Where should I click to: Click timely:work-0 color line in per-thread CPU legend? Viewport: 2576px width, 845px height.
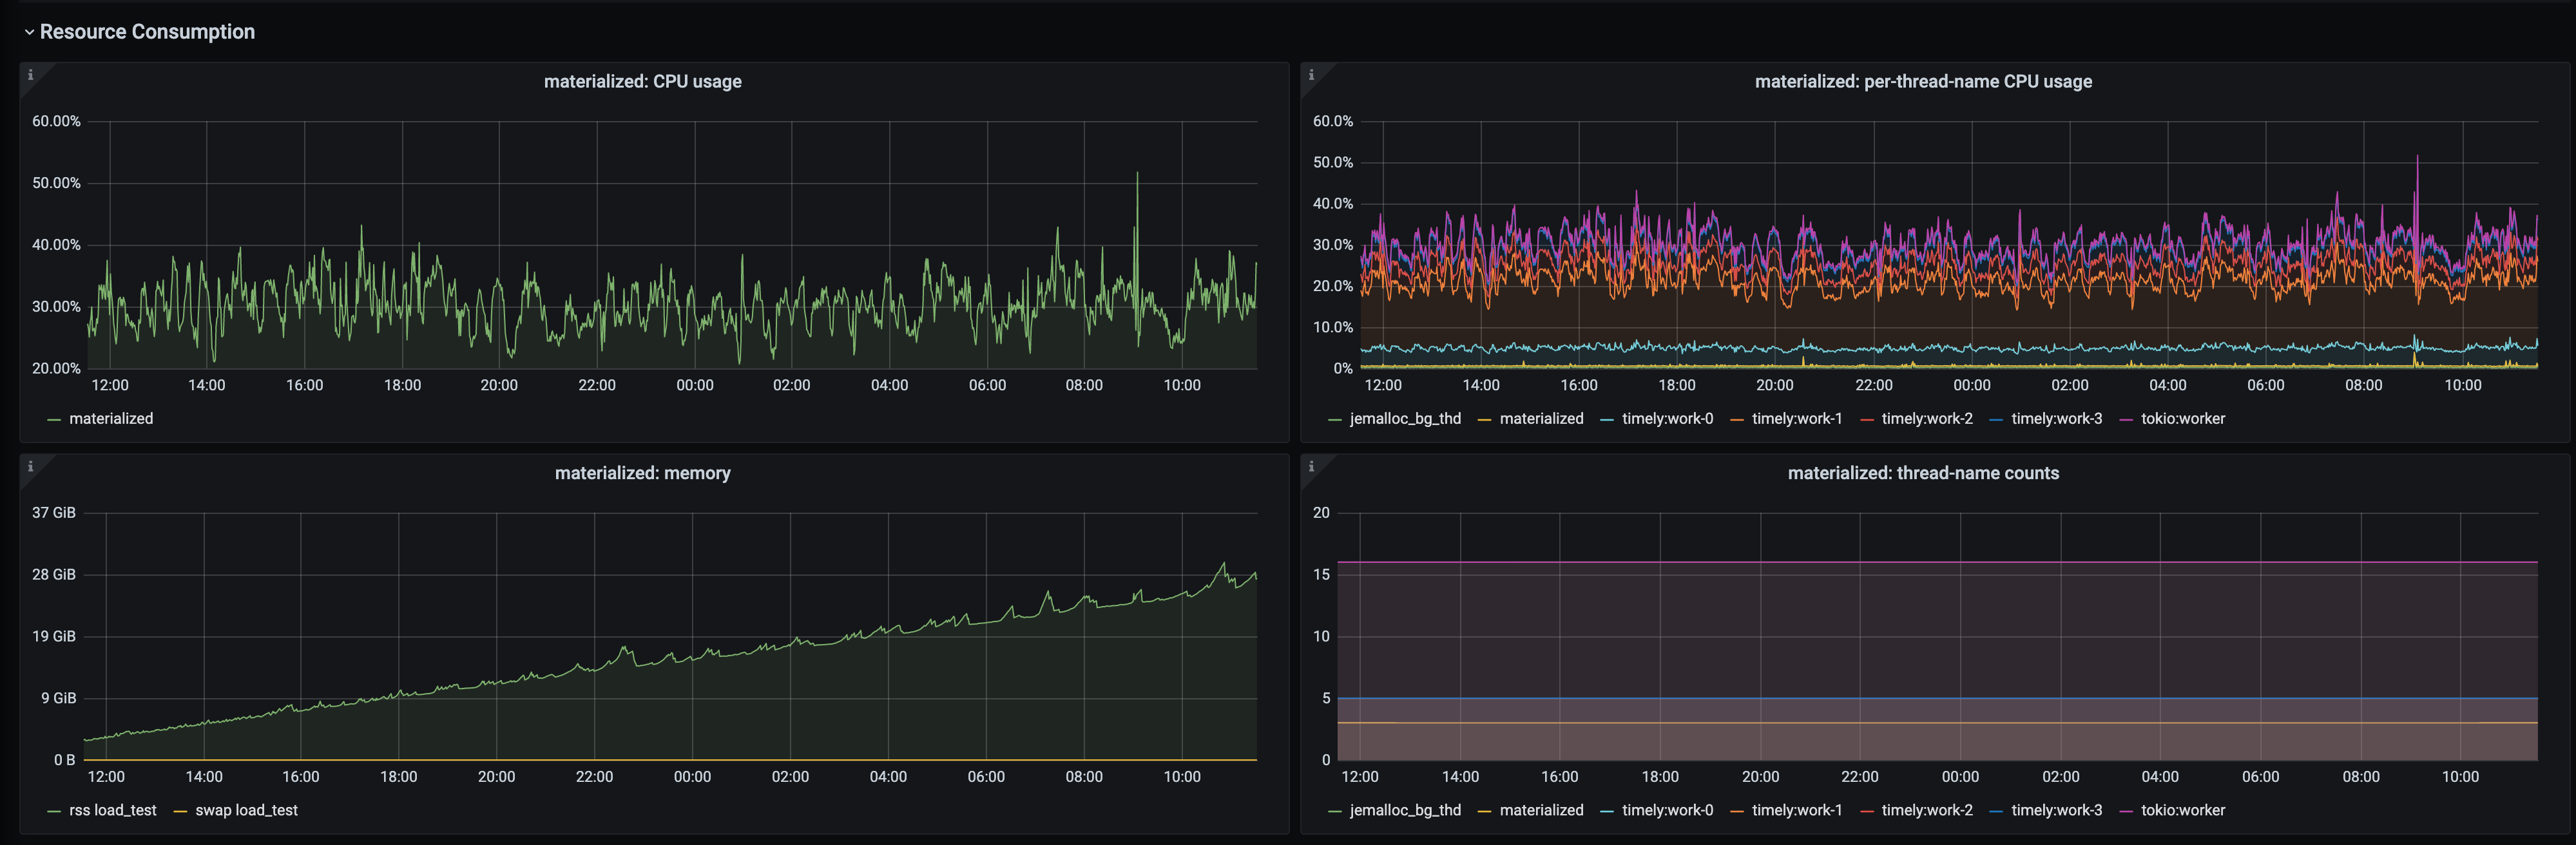1606,420
